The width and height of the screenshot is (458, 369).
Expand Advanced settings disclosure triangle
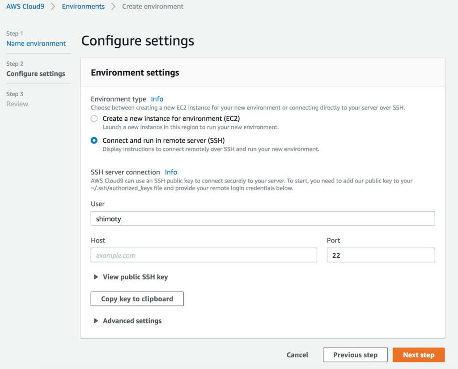[x=96, y=321]
